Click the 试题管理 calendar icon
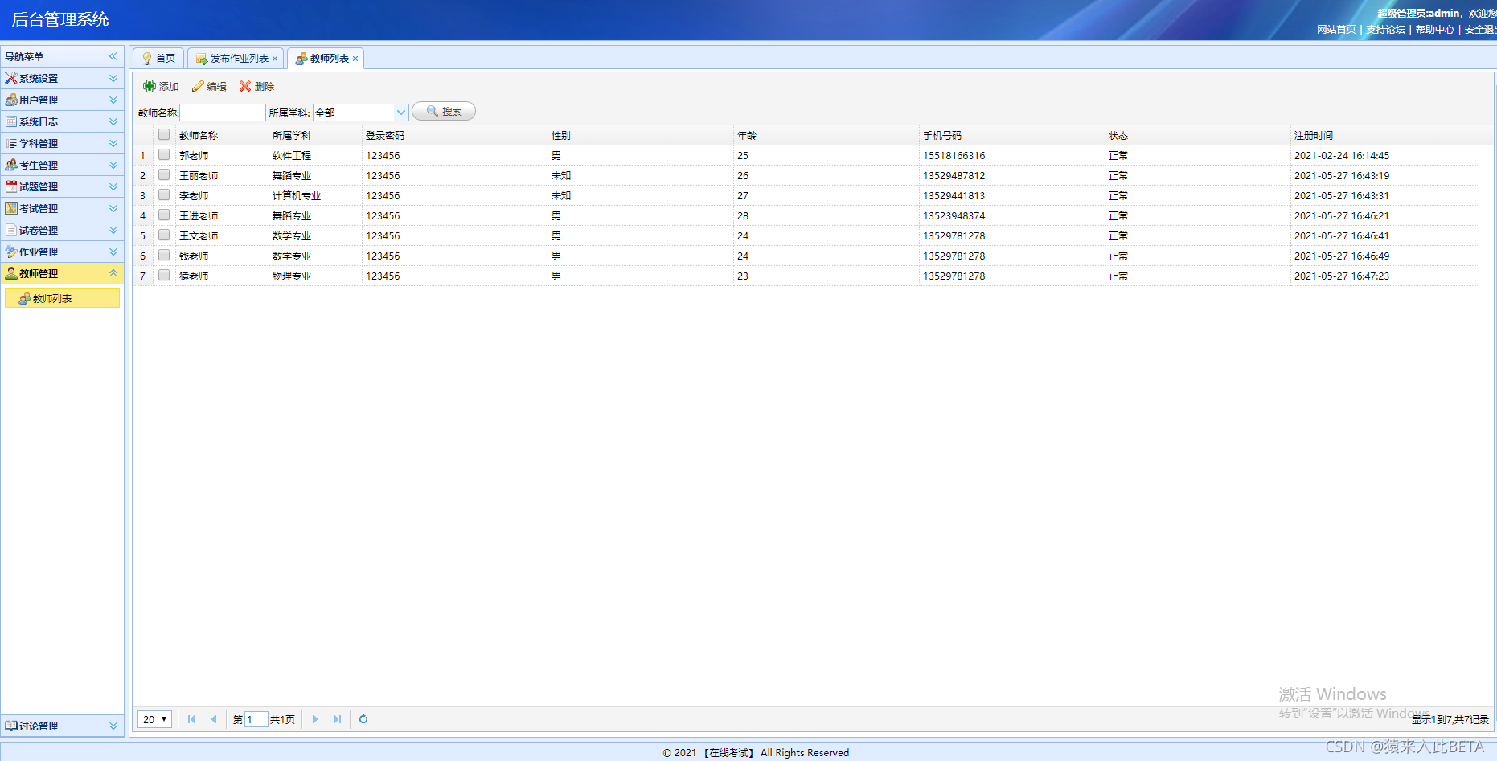This screenshot has height=761, width=1497. pos(11,186)
